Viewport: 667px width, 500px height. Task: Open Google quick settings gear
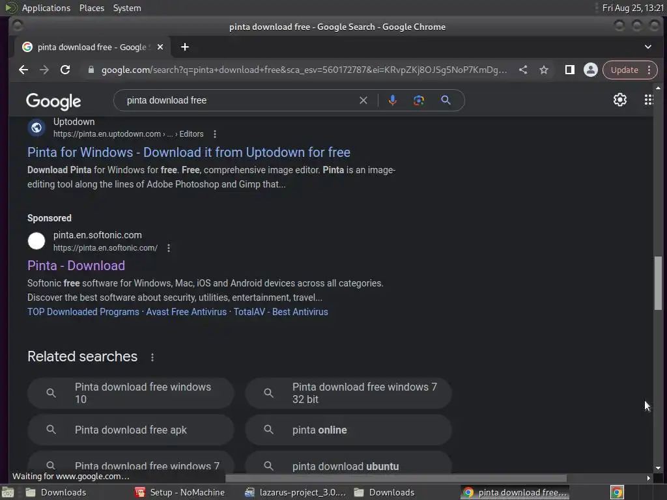(x=620, y=100)
